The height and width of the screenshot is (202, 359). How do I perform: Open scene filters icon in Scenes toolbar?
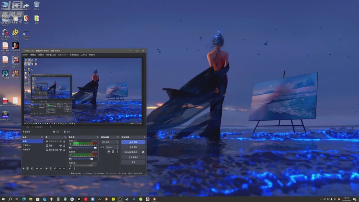click(x=32, y=169)
